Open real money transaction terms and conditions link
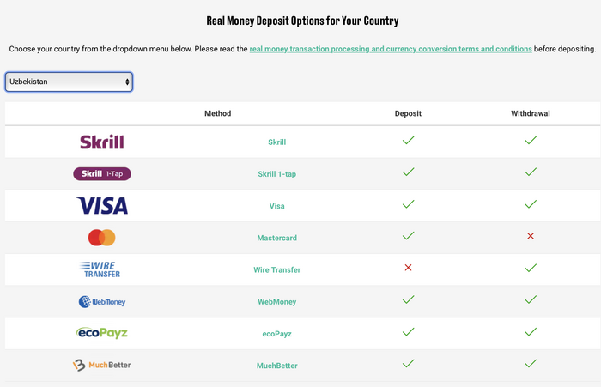Image resolution: width=601 pixels, height=387 pixels. pos(391,49)
